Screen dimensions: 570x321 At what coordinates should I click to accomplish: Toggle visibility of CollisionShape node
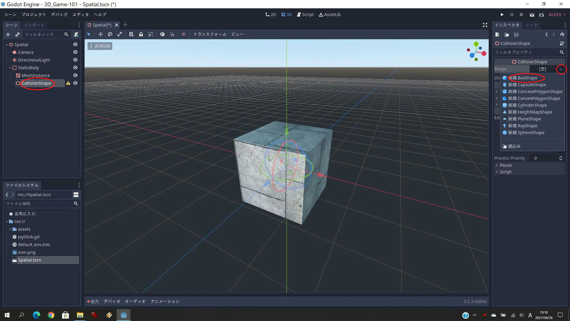[x=75, y=83]
